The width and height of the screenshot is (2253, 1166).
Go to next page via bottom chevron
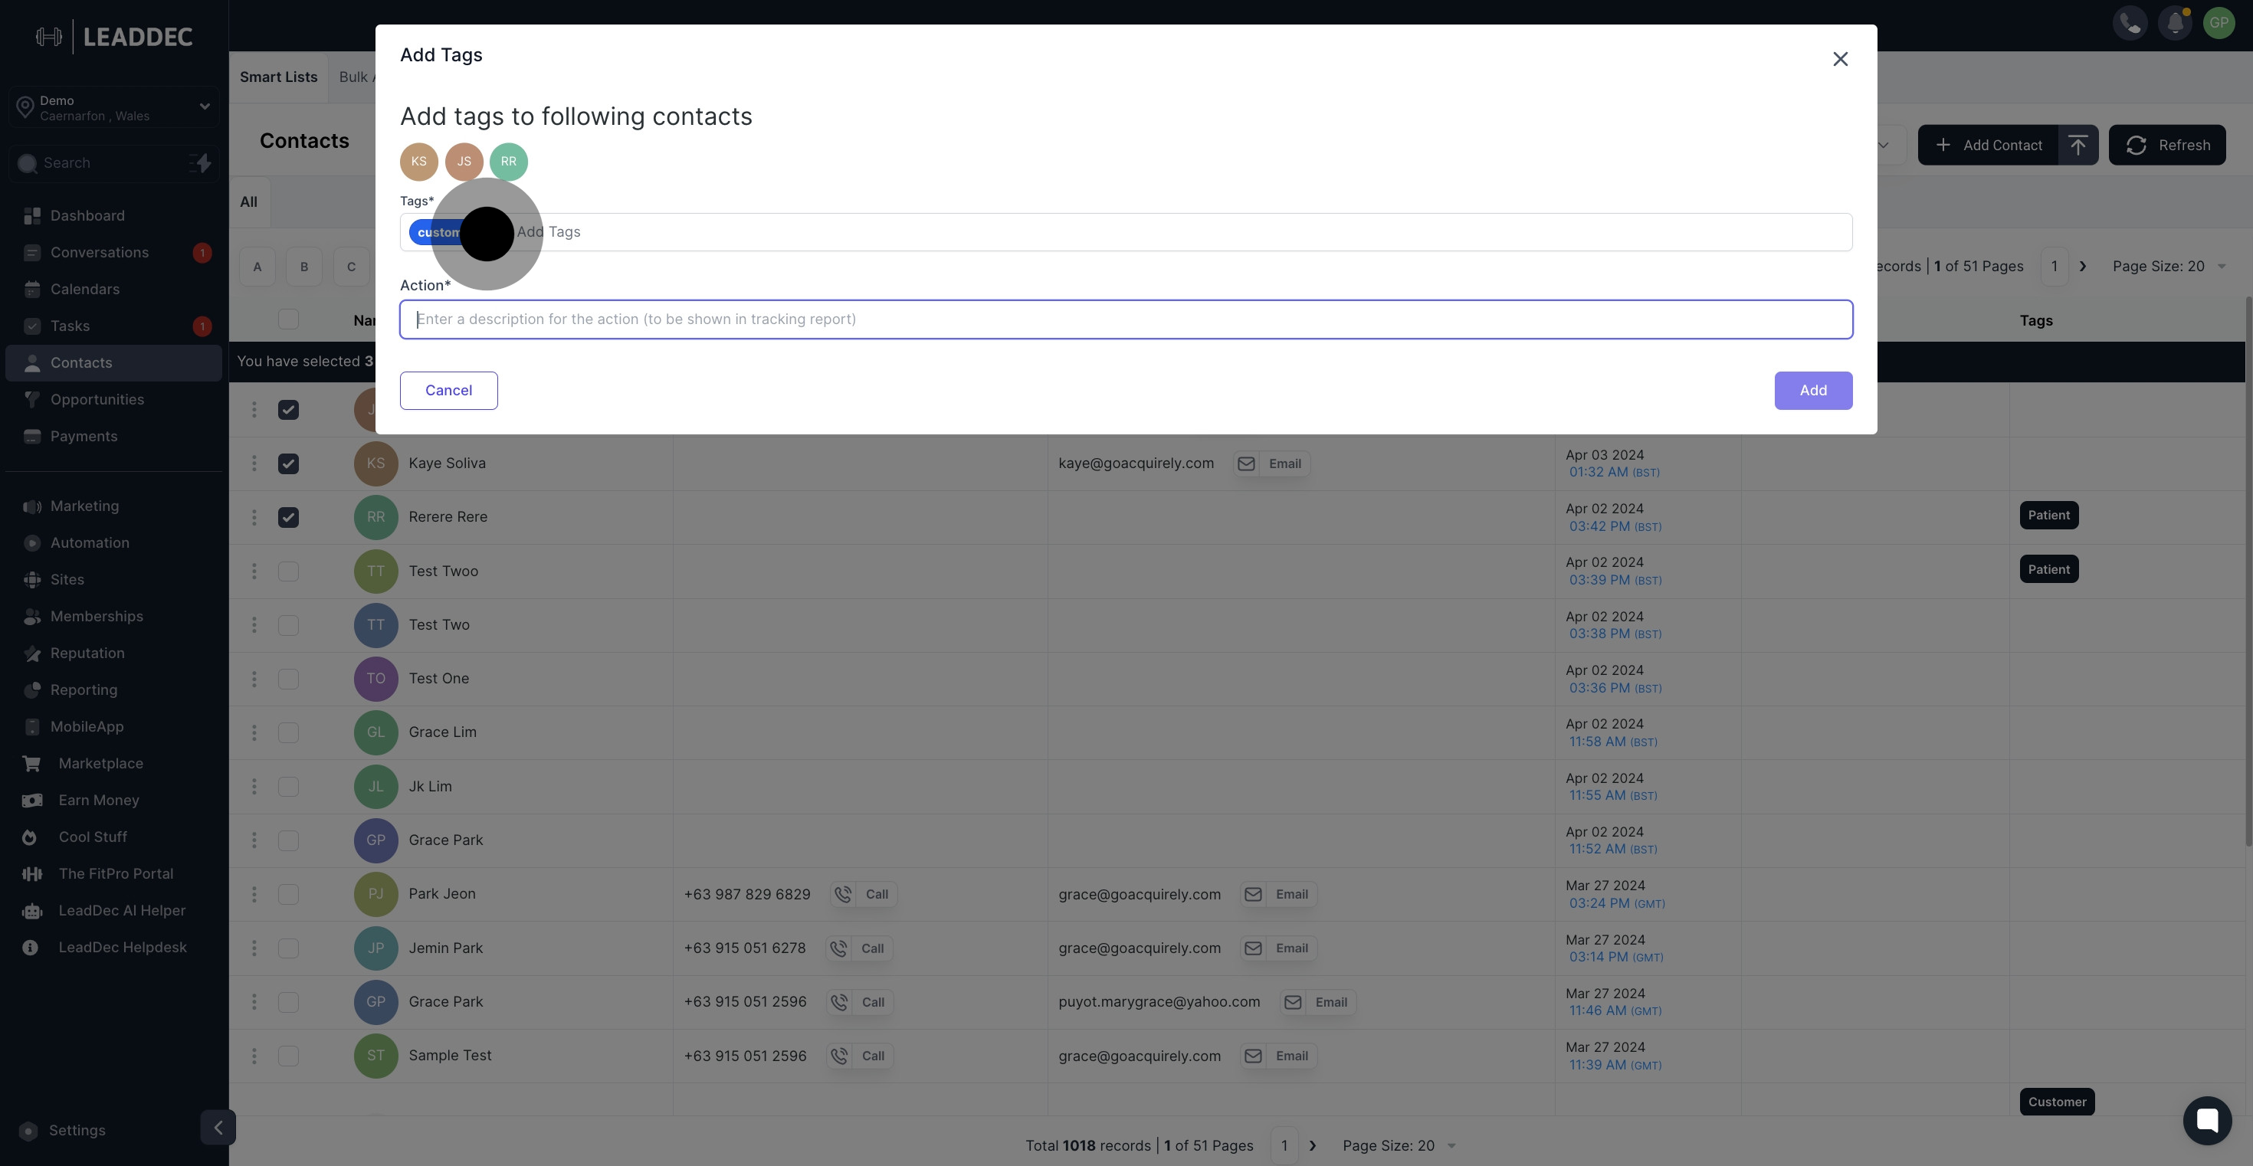(1312, 1146)
